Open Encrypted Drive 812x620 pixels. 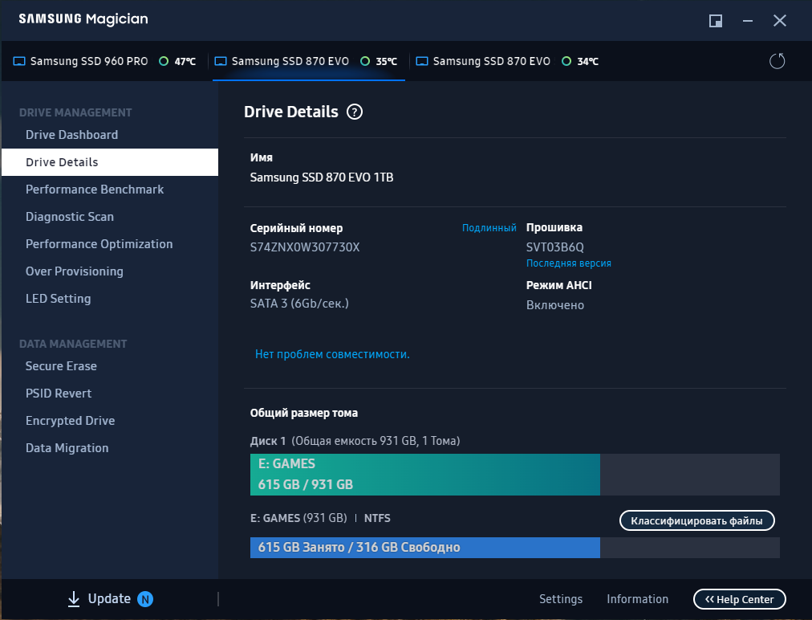click(x=110, y=421)
